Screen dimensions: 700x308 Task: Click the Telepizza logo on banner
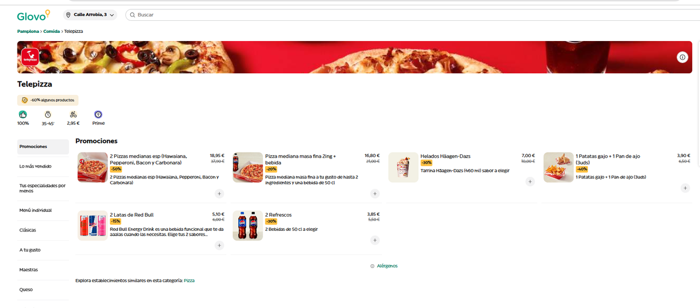point(30,56)
